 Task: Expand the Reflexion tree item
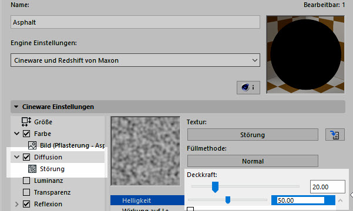16,204
